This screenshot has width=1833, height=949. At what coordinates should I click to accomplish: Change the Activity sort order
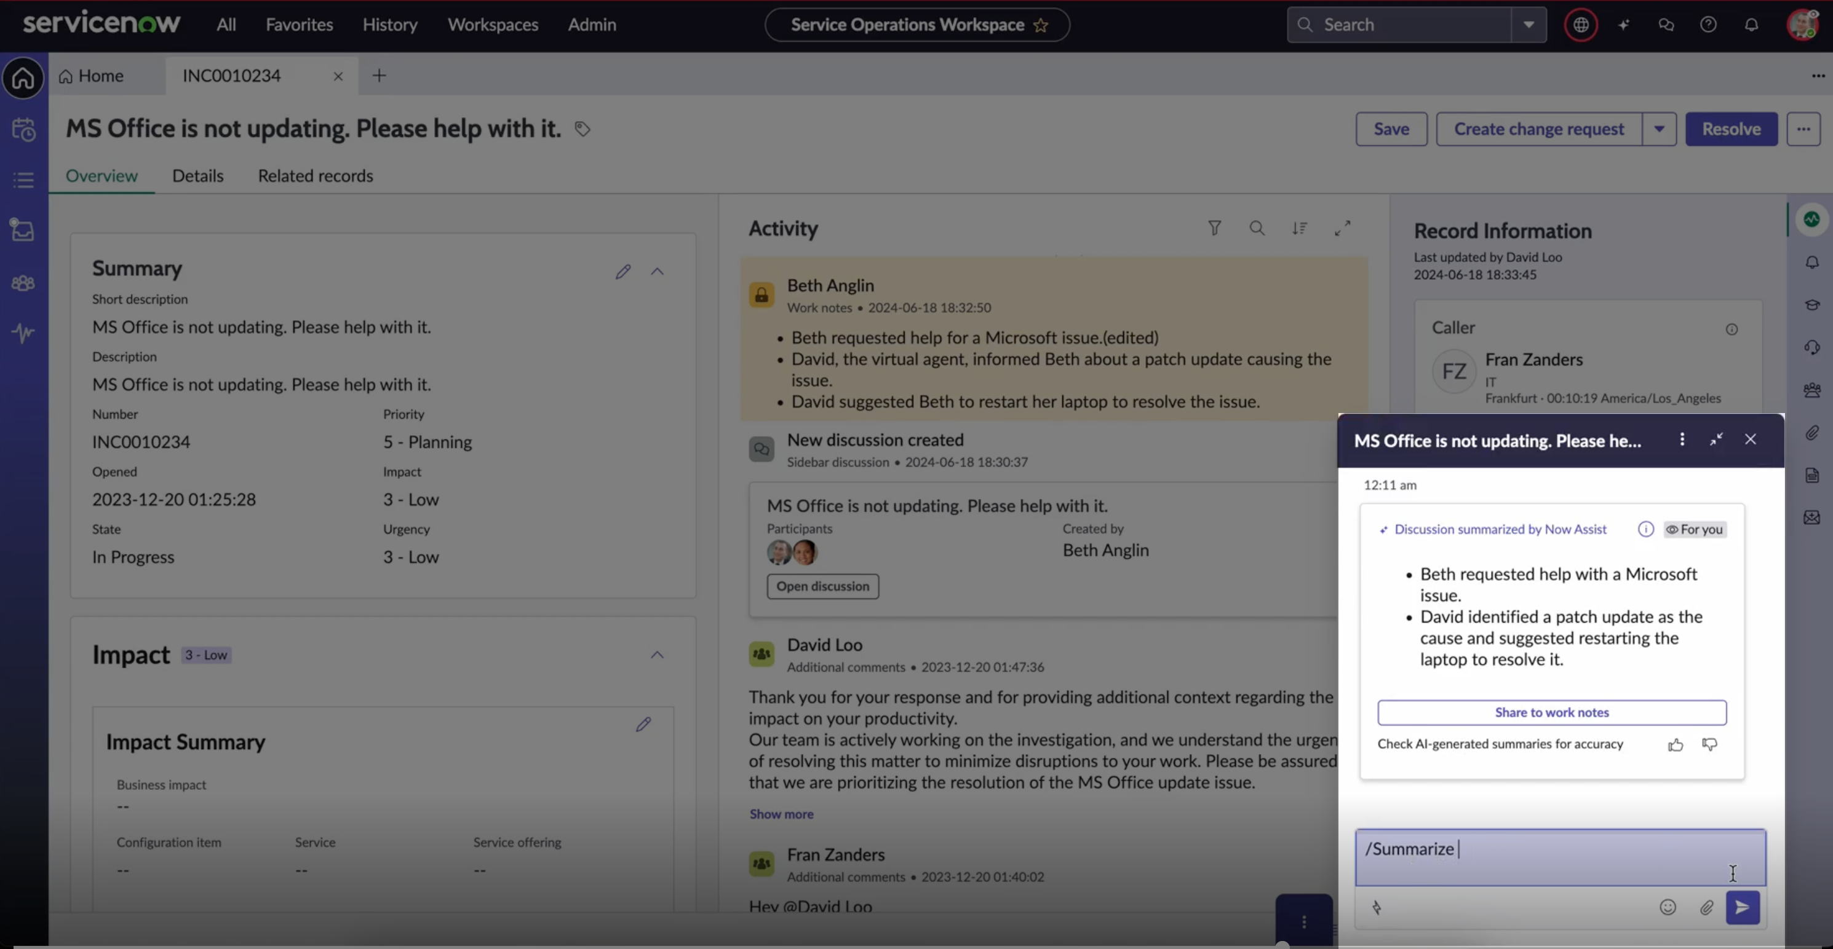coord(1300,227)
